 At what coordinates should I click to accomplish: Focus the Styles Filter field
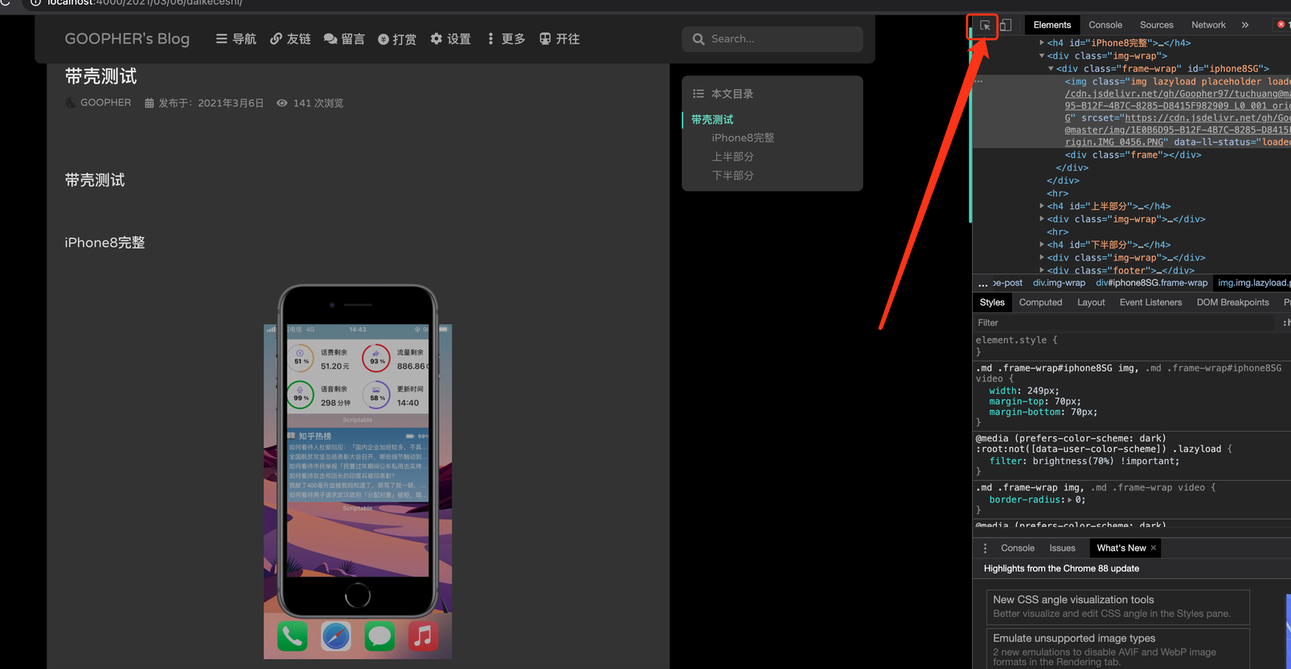coord(1124,322)
